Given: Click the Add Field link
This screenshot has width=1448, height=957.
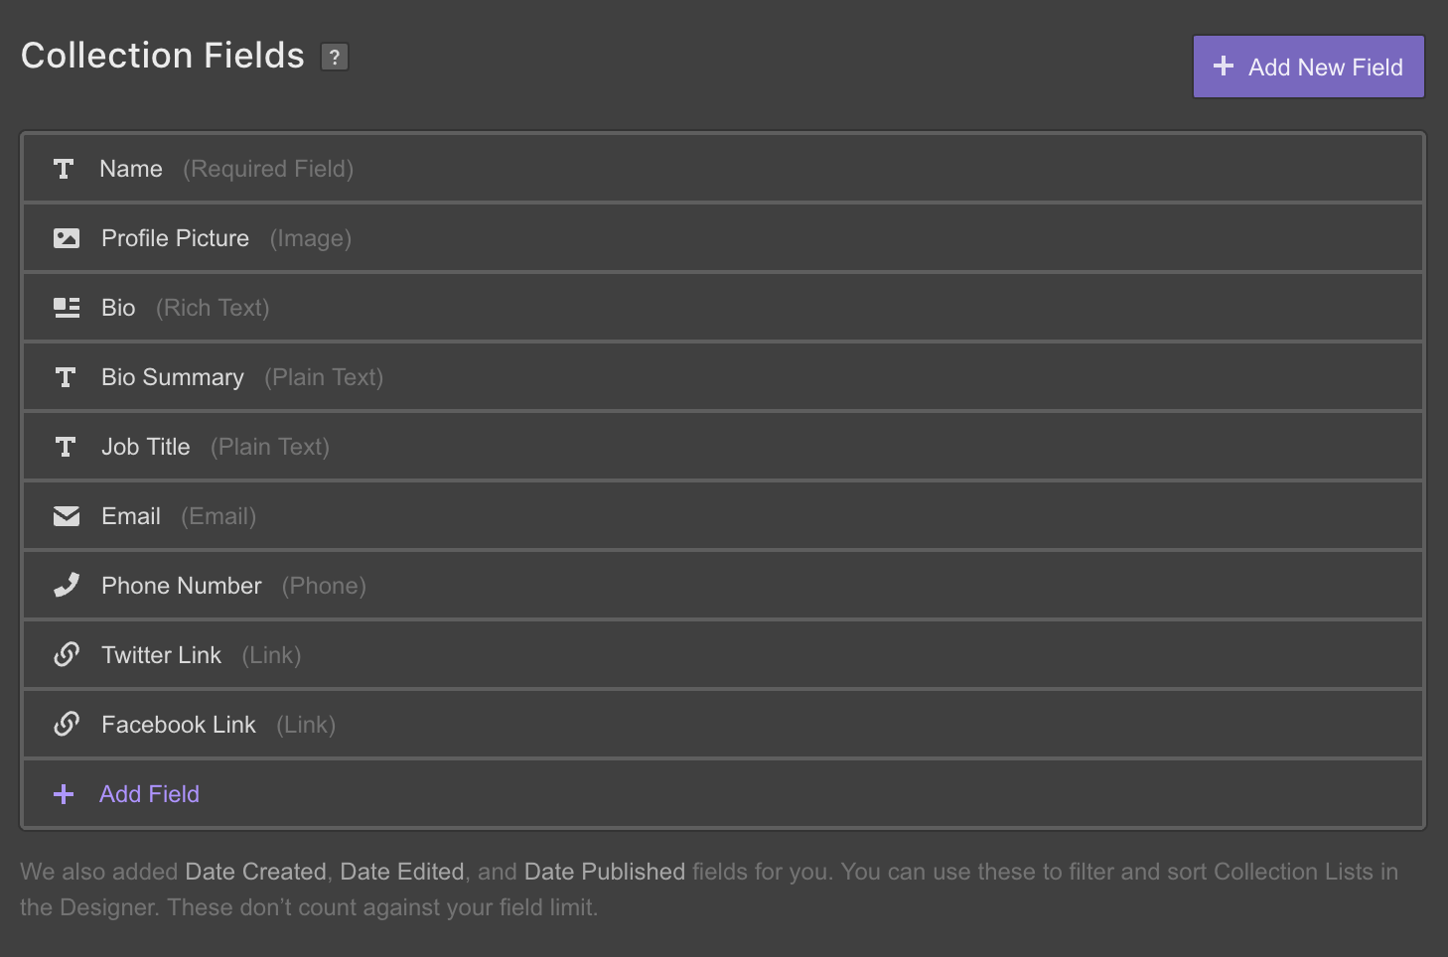Looking at the screenshot, I should (149, 794).
